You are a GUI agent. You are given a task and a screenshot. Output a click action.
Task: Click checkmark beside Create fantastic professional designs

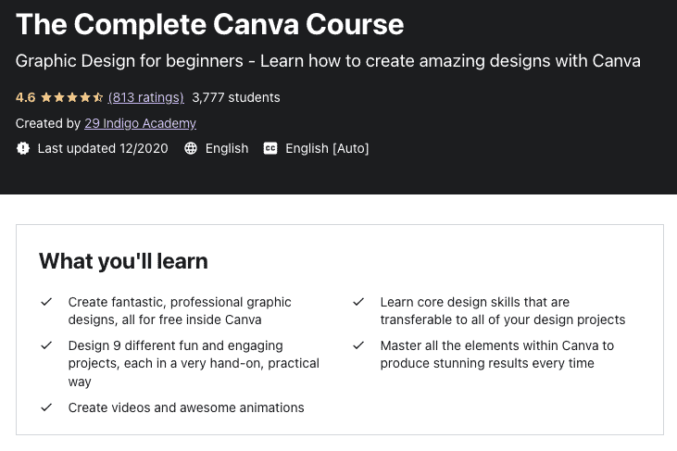pyautogui.click(x=46, y=302)
